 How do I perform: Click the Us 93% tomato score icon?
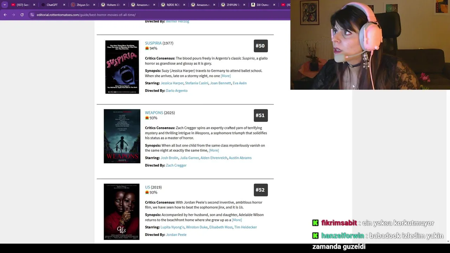(x=147, y=193)
